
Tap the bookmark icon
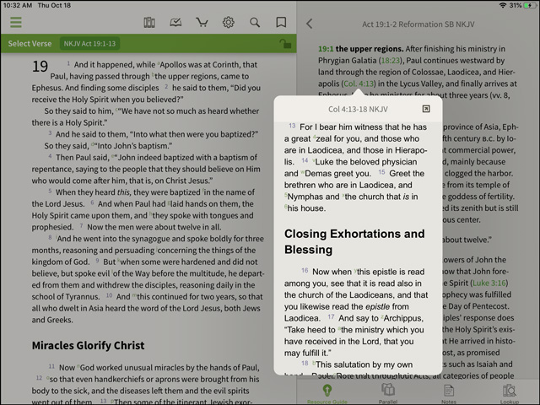click(281, 23)
